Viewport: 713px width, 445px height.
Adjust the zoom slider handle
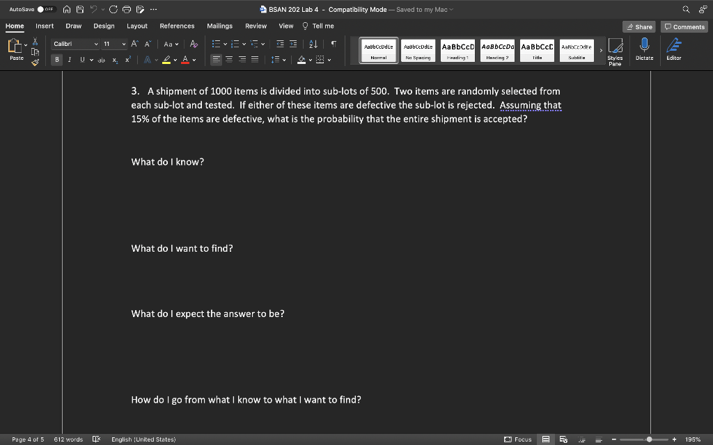click(x=650, y=439)
